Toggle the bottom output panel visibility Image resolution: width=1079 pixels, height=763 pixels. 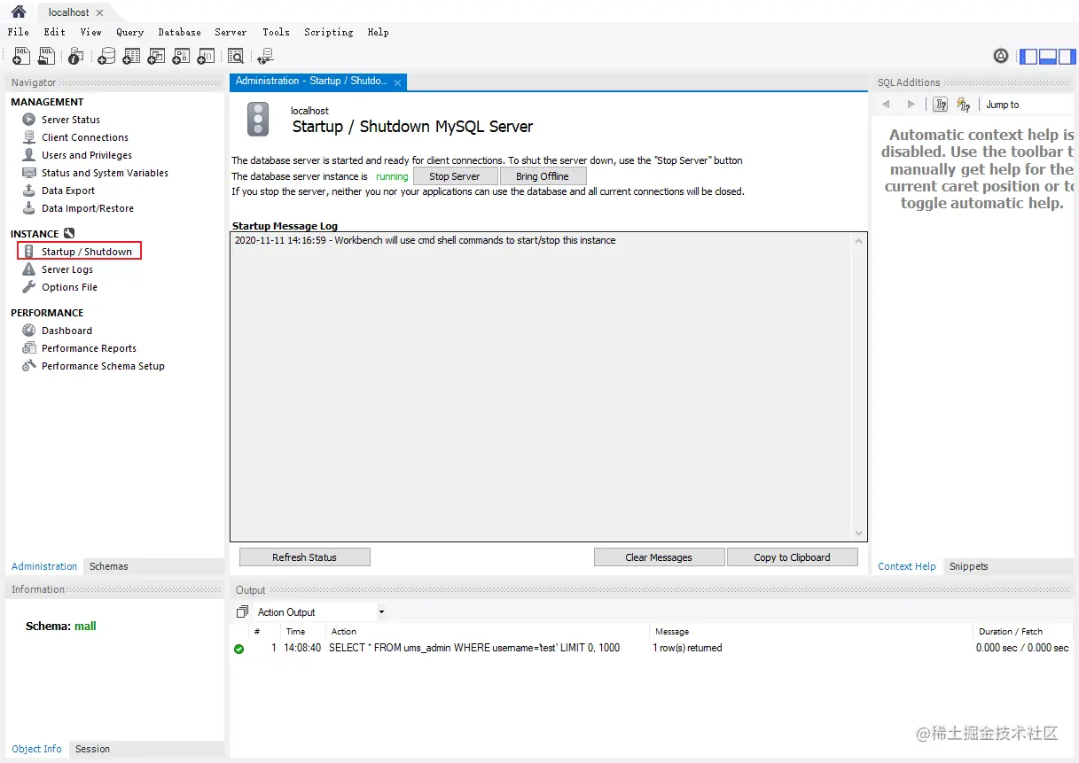coord(1047,57)
